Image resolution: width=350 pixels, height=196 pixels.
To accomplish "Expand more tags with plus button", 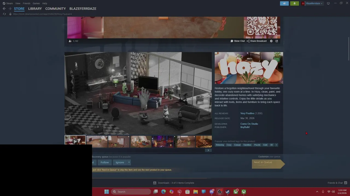I will tap(276, 145).
